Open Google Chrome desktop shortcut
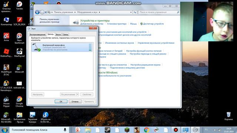This screenshot has height=133, width=237. click(19, 102)
